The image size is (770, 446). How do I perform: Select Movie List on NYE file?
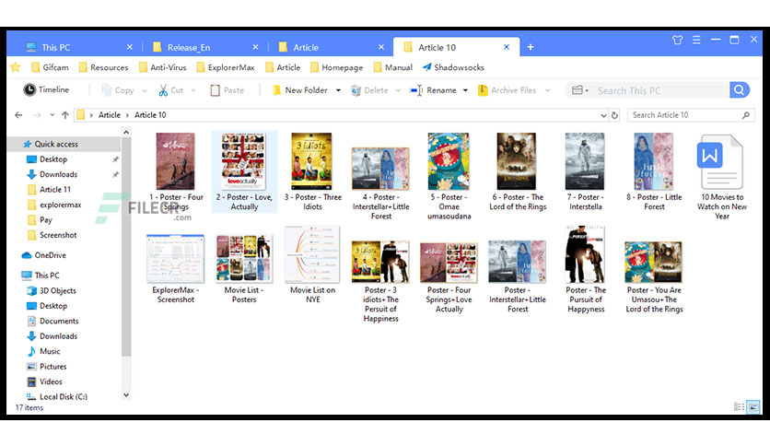(x=312, y=264)
